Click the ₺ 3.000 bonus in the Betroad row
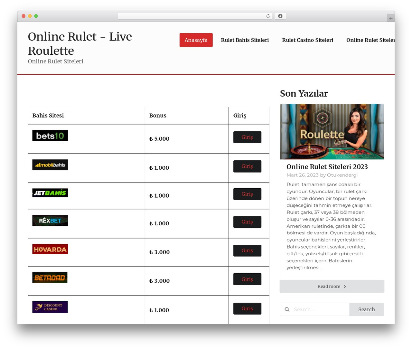The width and height of the screenshot is (412, 349). [159, 281]
